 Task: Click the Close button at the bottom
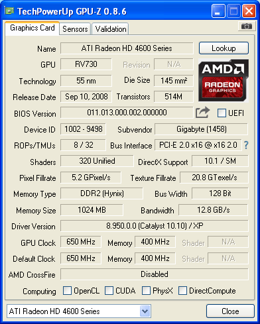point(230,311)
